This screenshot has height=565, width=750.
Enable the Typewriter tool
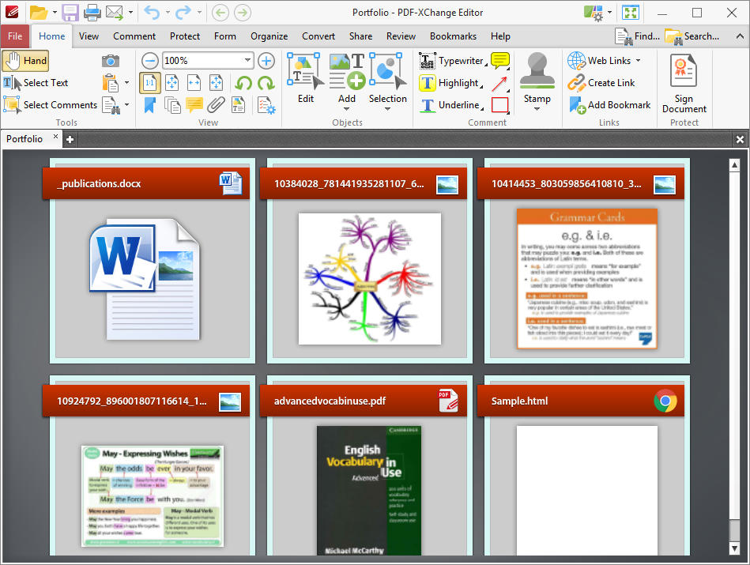pyautogui.click(x=451, y=61)
